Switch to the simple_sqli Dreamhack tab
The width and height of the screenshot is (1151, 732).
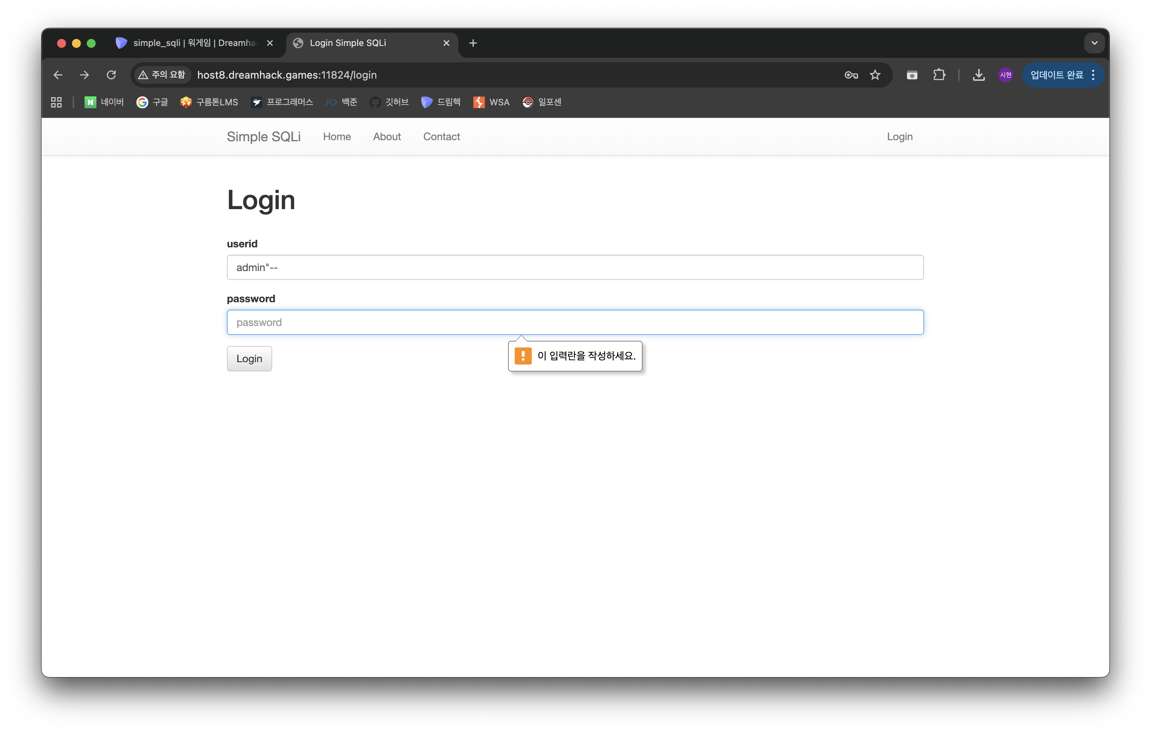pos(191,43)
